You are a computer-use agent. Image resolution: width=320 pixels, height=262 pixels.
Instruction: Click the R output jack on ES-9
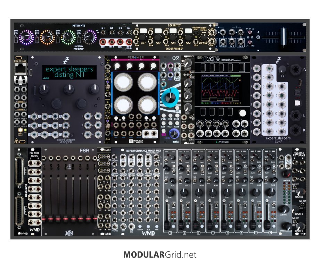pyautogui.click(x=296, y=130)
